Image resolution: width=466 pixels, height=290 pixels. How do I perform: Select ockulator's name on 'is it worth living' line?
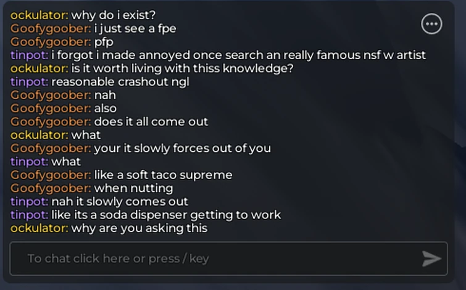coord(40,68)
